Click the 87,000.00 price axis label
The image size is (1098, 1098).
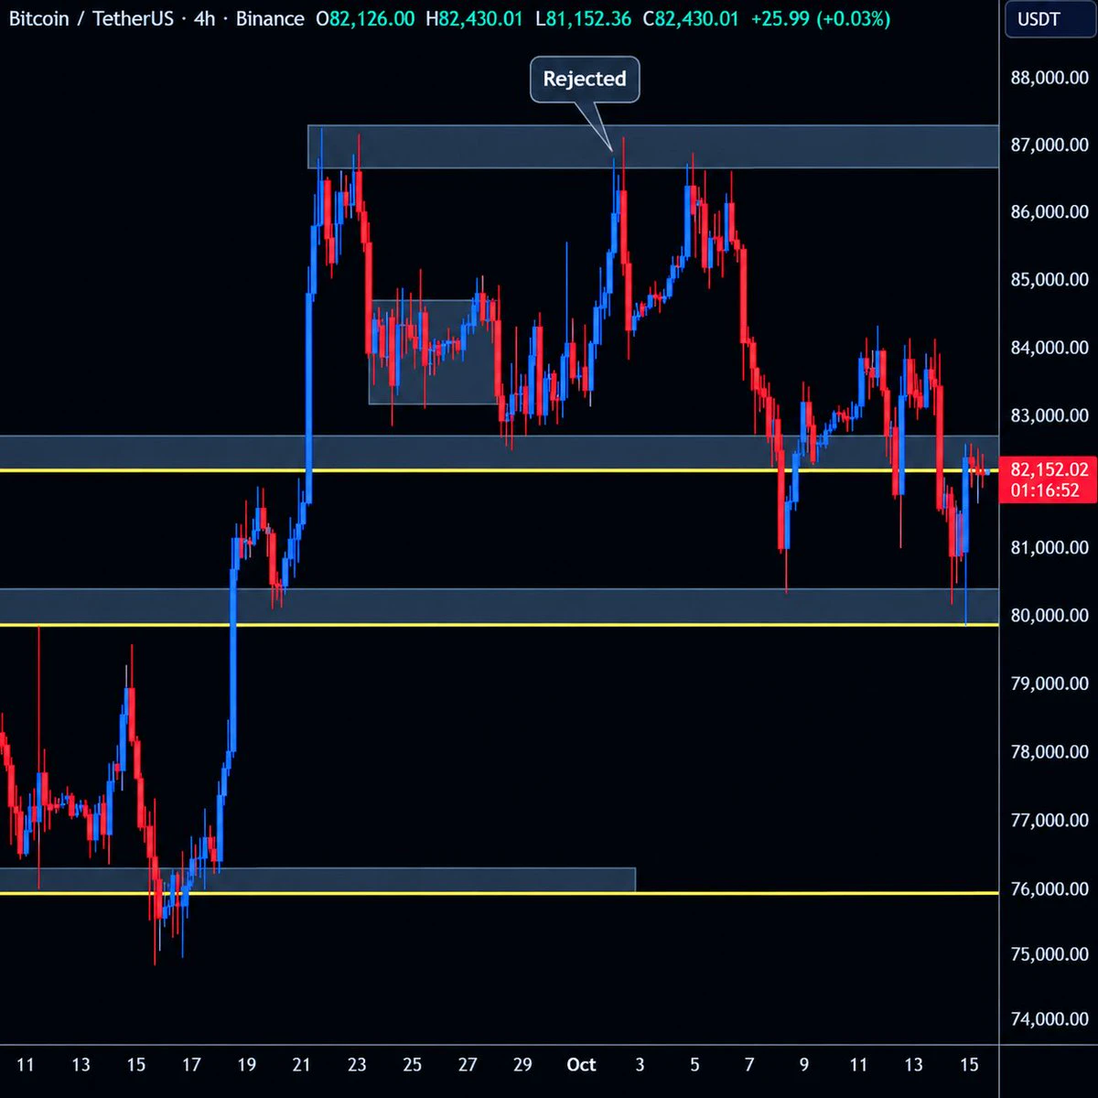click(x=1050, y=145)
